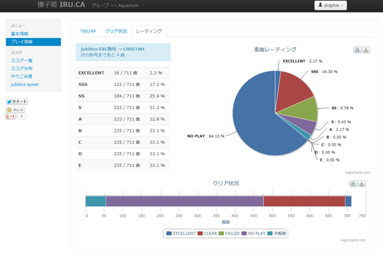Click the EXCELLENT row in rating table

123,73
